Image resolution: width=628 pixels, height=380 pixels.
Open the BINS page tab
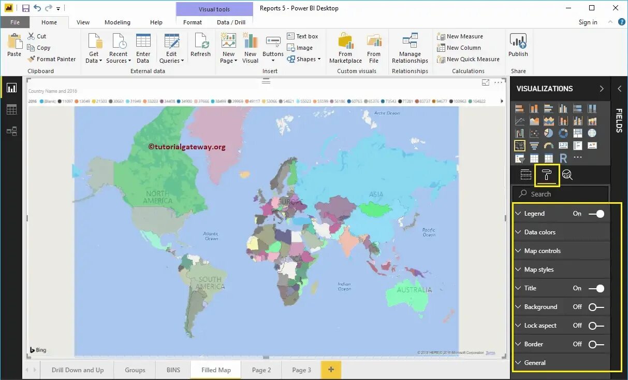tap(173, 370)
